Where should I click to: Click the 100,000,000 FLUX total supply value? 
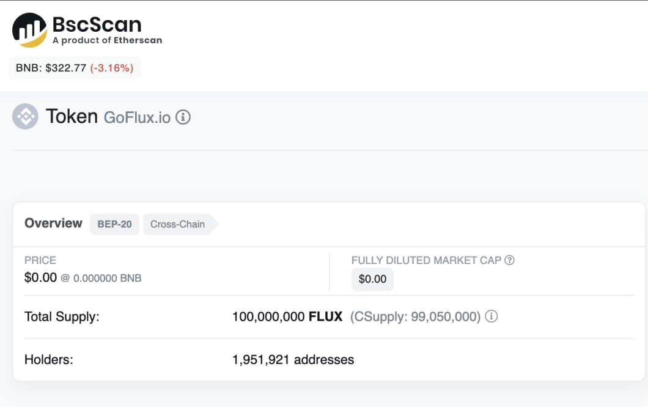click(x=287, y=317)
